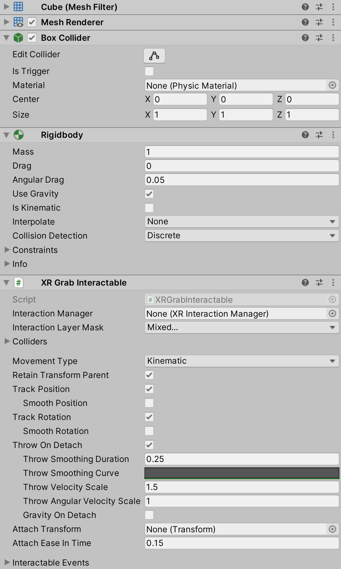The height and width of the screenshot is (569, 341).
Task: Open help for XR Grab Interactable
Action: click(x=305, y=282)
